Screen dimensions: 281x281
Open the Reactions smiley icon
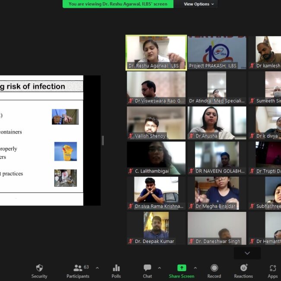pos(243,268)
